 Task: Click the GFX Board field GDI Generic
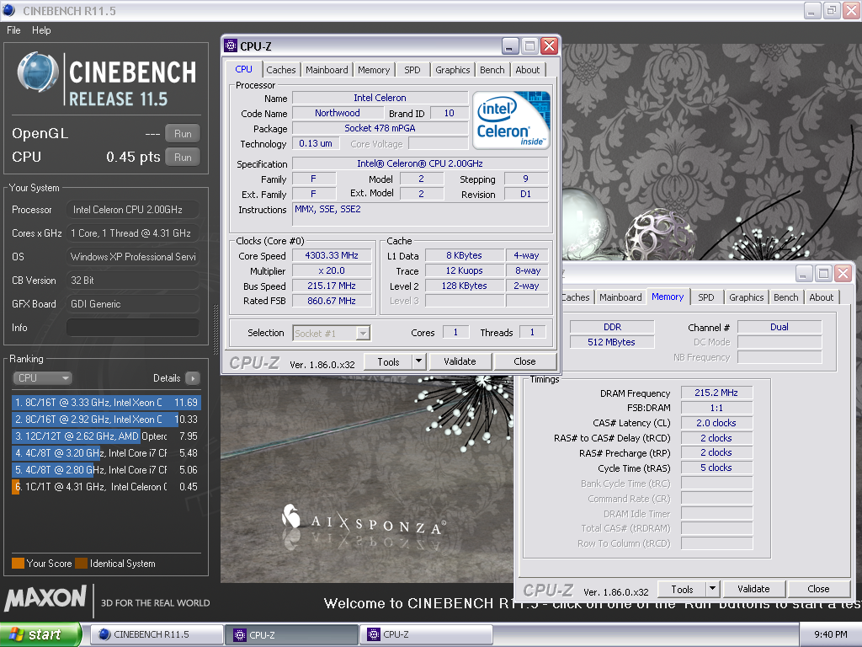pos(132,304)
